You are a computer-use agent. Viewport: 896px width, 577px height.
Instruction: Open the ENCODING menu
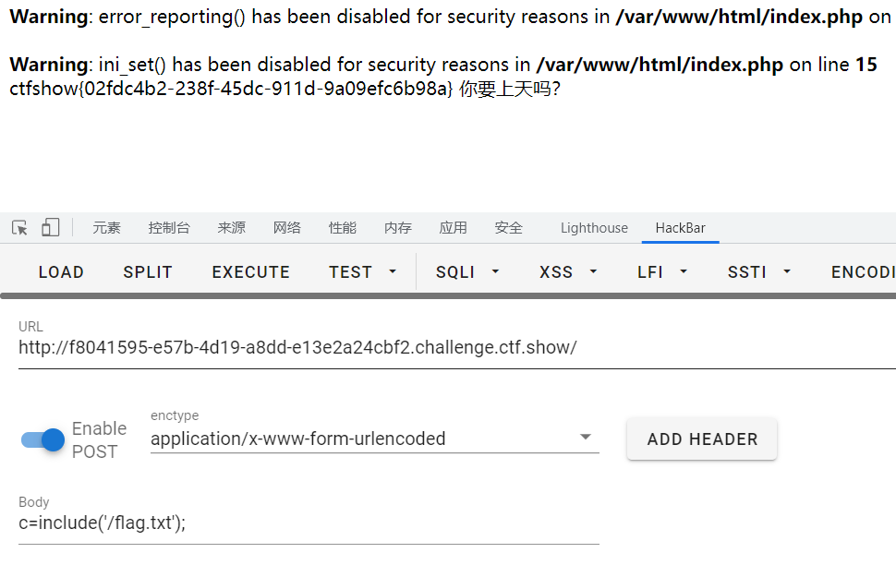tap(863, 272)
